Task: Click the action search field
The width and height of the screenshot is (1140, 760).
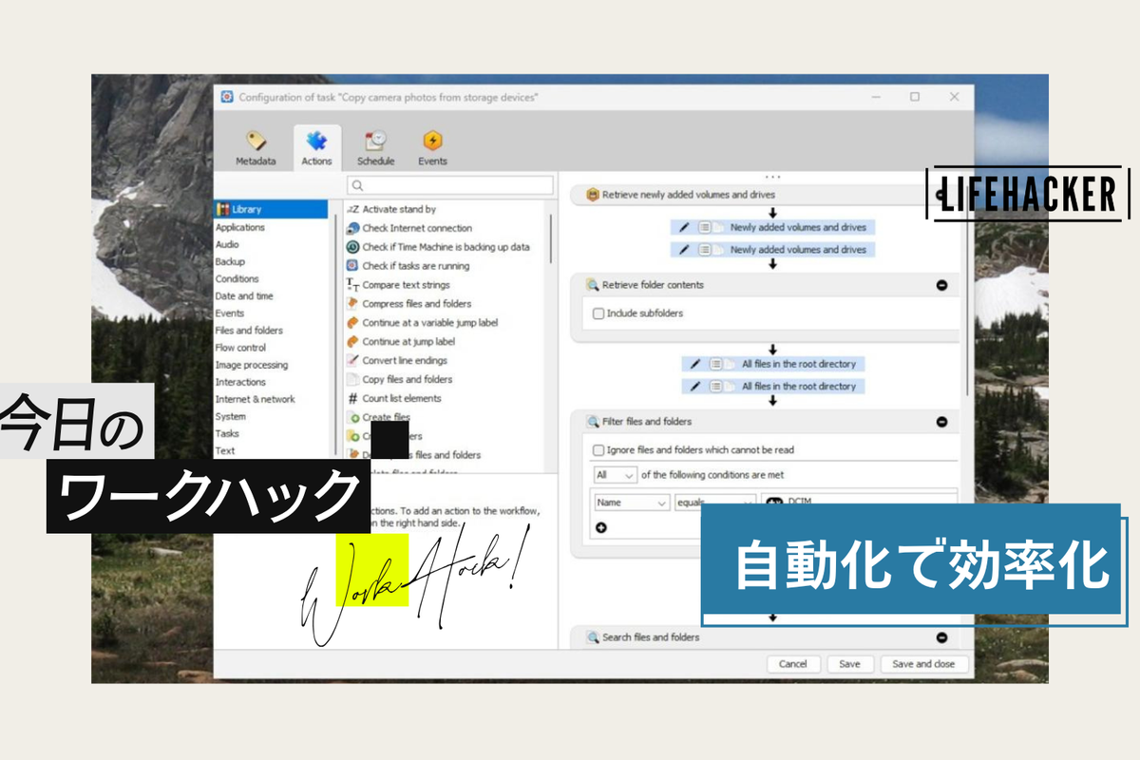Action: (449, 185)
